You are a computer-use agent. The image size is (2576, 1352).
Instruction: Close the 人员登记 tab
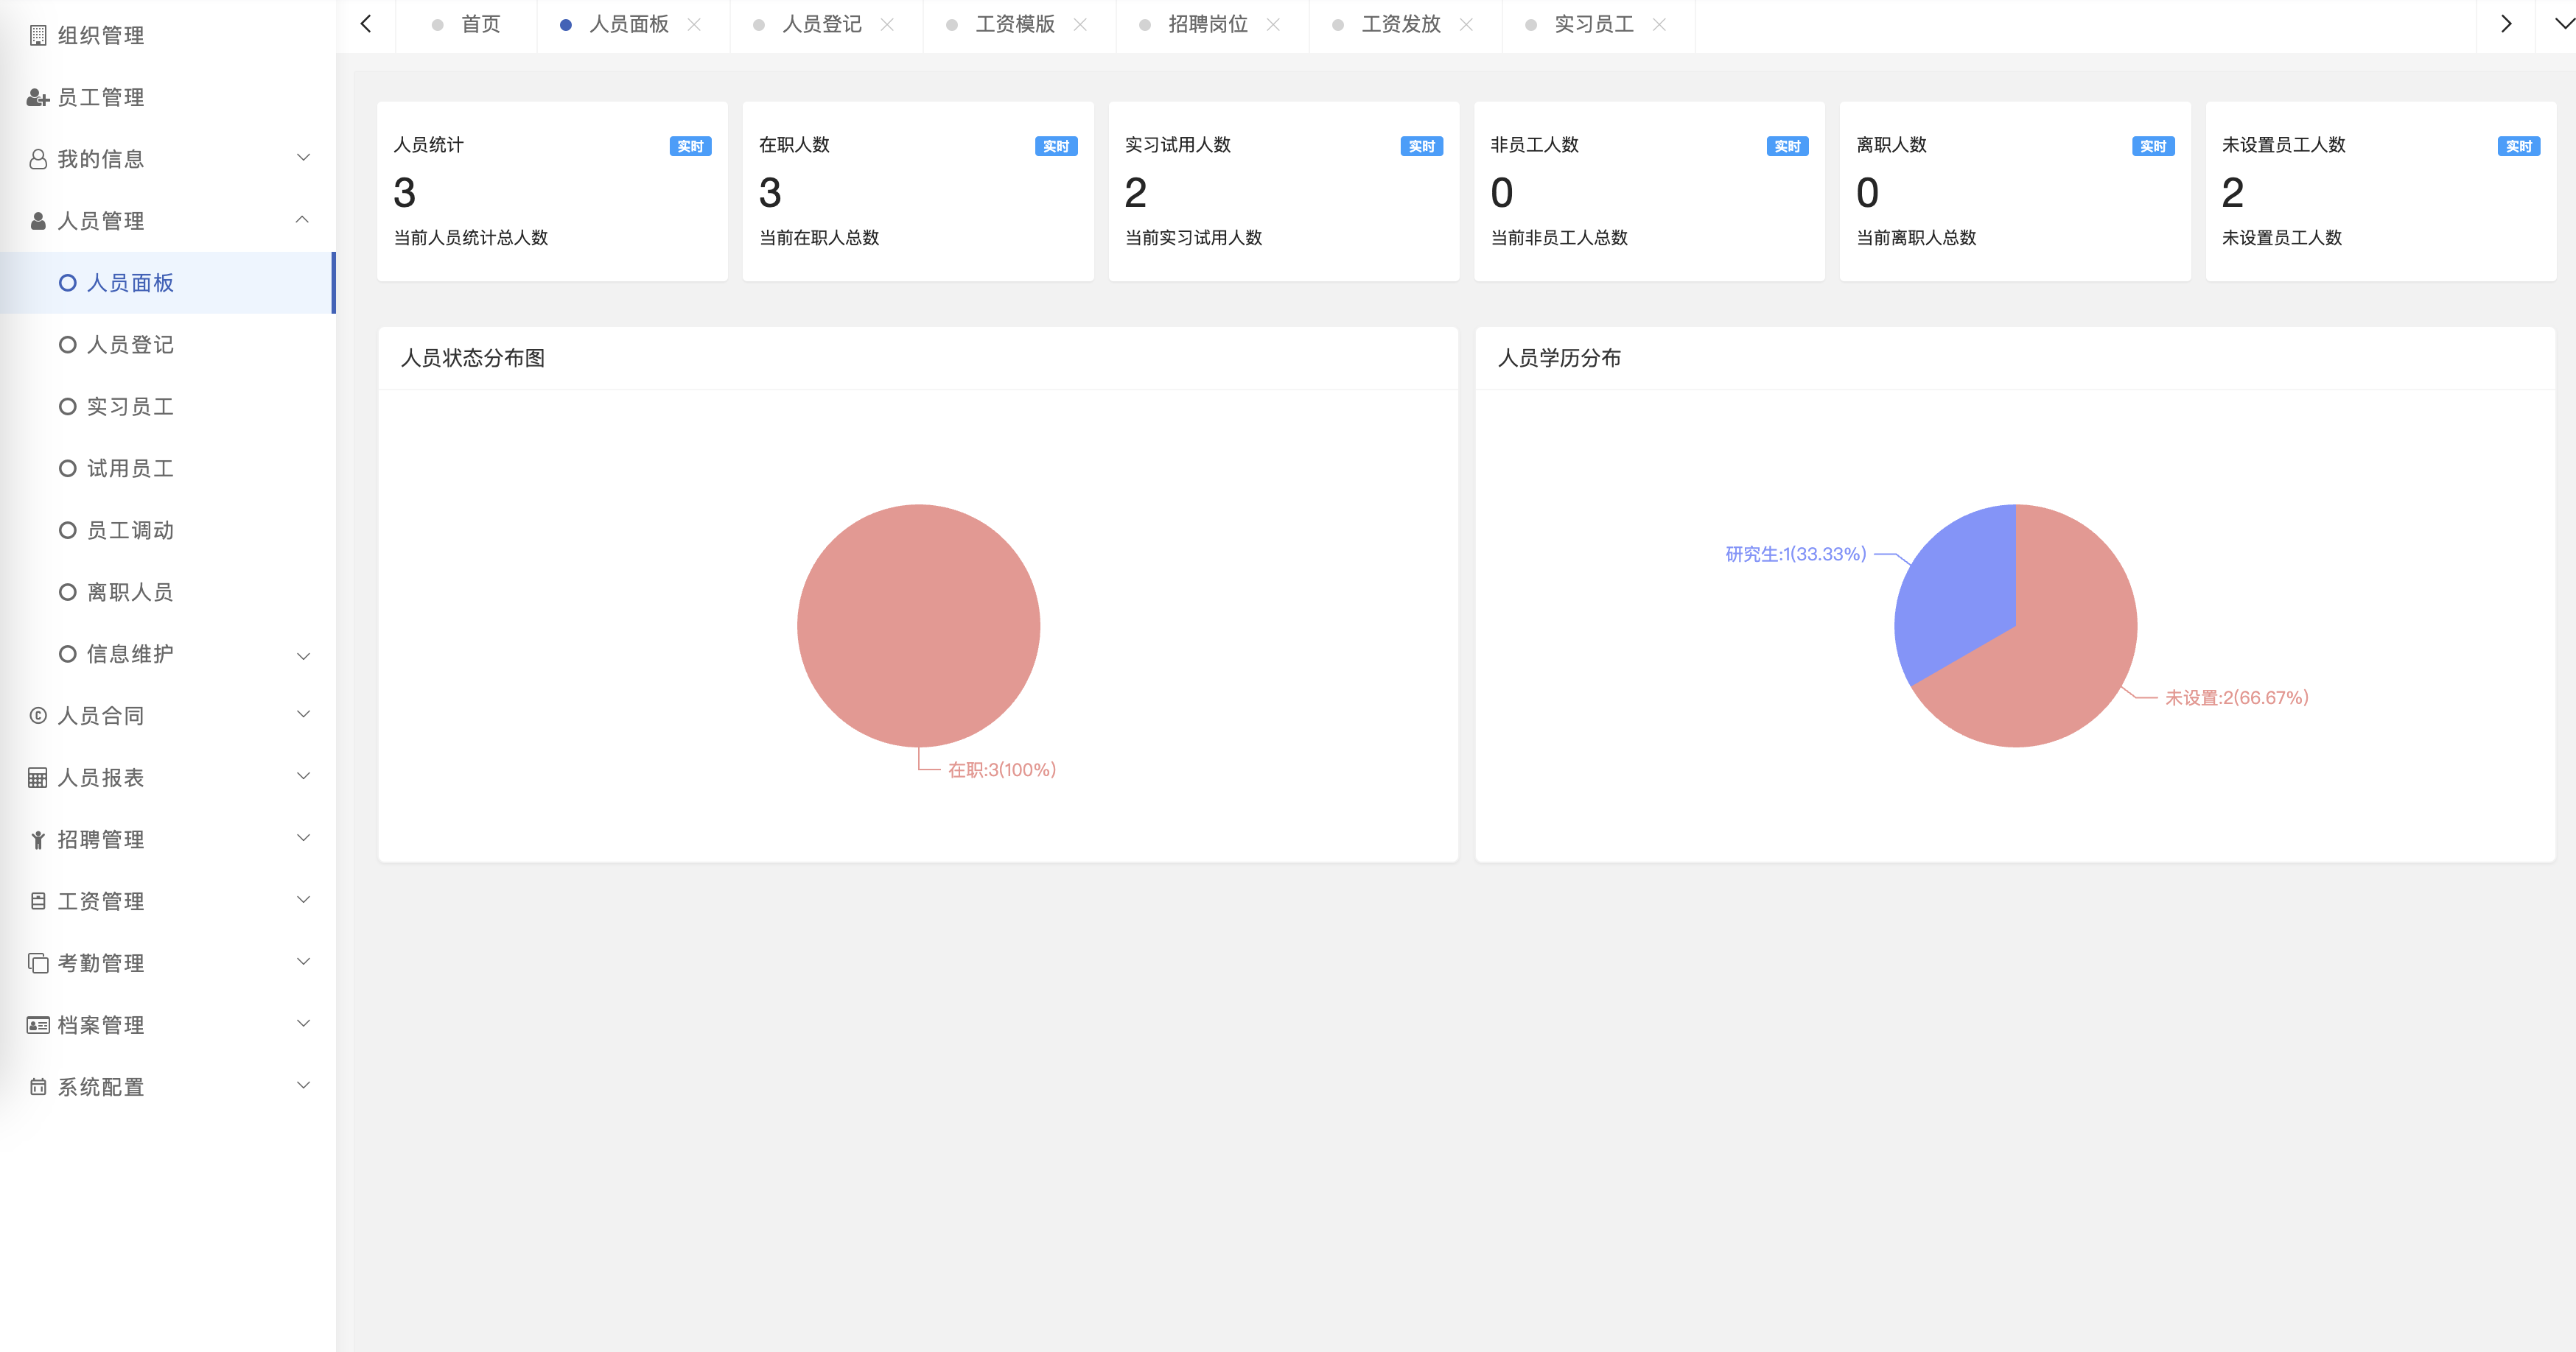point(887,24)
